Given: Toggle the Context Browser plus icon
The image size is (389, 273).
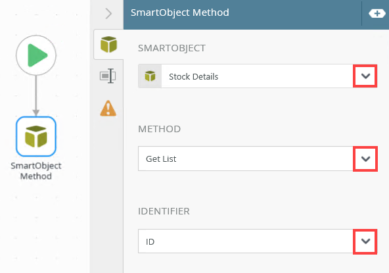Looking at the screenshot, I should point(377,13).
